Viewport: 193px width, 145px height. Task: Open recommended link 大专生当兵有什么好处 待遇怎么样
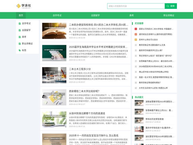[153, 88]
